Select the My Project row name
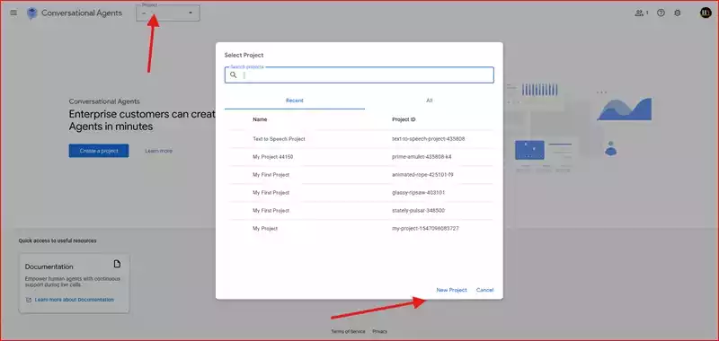The height and width of the screenshot is (341, 719). (265, 229)
